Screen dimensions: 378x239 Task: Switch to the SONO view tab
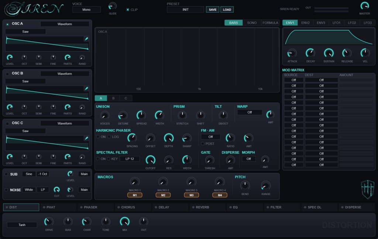[x=252, y=22]
